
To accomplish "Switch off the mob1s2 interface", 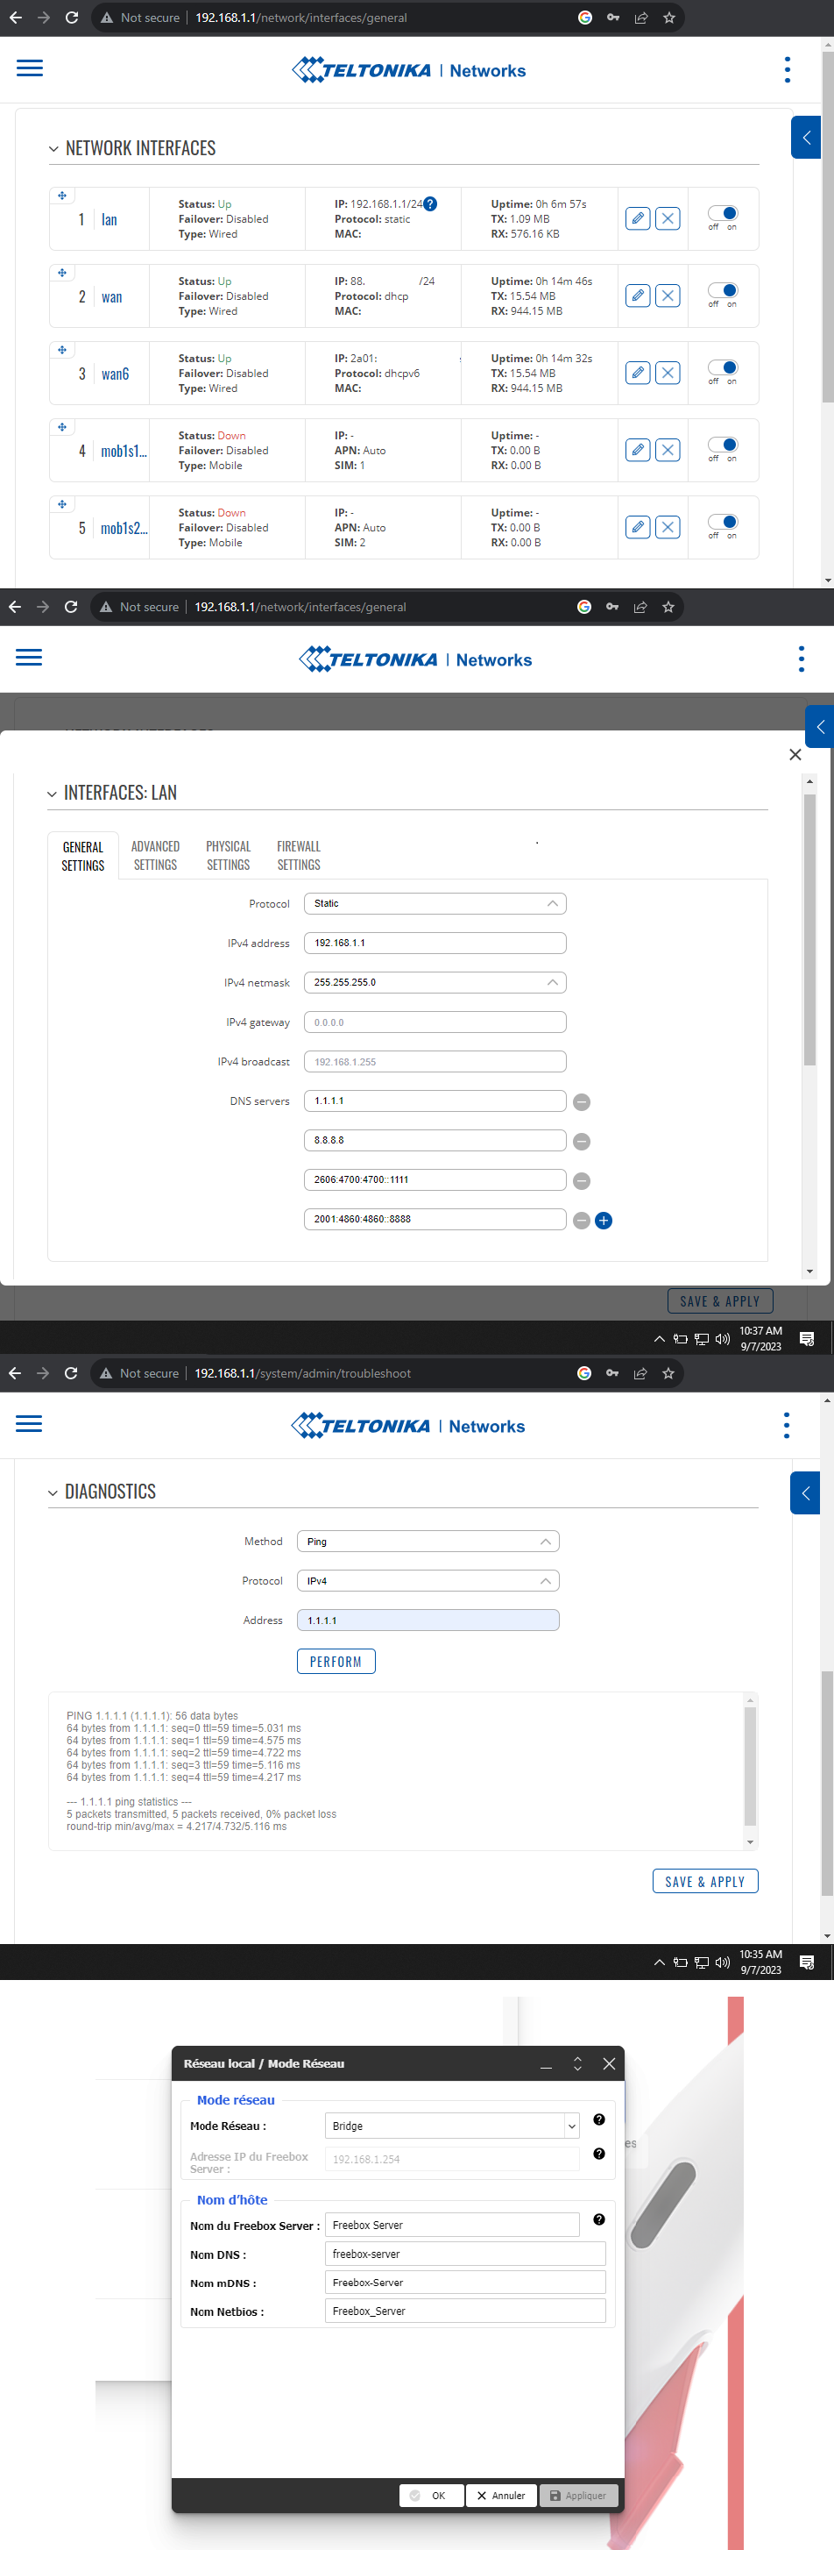I will click(x=722, y=522).
